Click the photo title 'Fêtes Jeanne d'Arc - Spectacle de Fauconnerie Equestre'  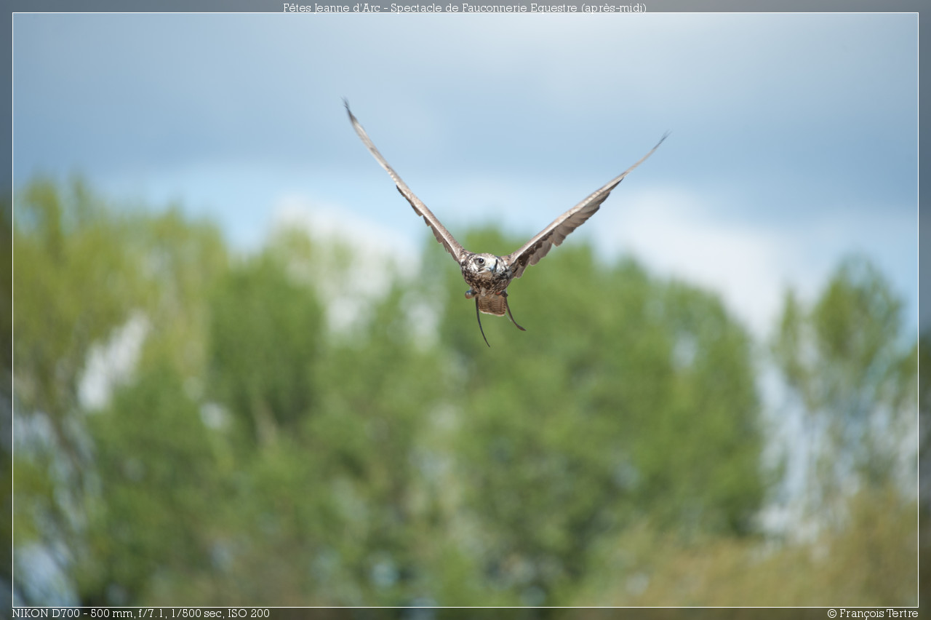pos(465,7)
